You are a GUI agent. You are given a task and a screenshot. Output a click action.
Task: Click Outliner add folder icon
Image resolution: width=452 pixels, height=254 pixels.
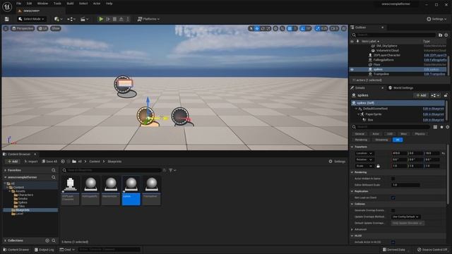click(x=440, y=35)
